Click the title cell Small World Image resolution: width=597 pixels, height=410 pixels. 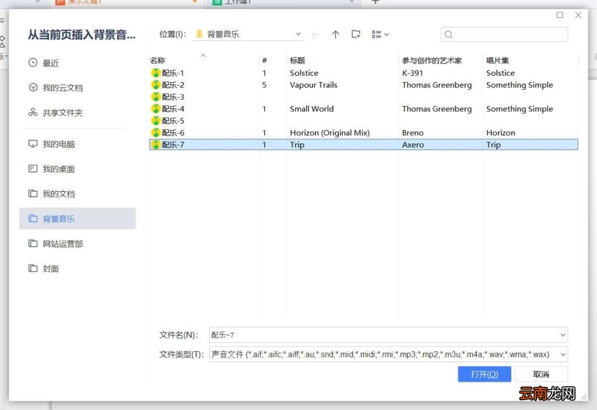[311, 108]
